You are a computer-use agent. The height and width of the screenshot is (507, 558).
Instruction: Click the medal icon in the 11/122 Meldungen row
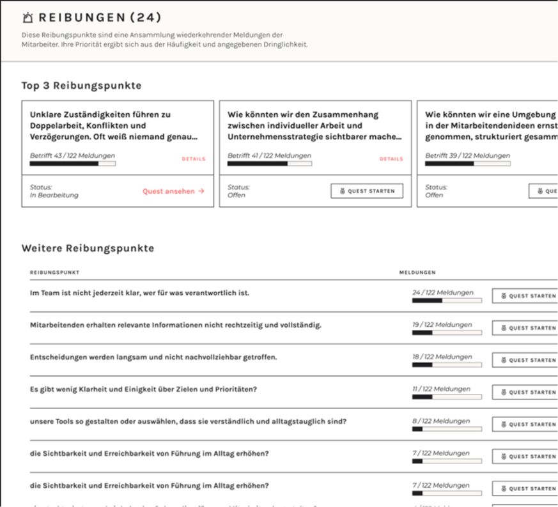[504, 393]
